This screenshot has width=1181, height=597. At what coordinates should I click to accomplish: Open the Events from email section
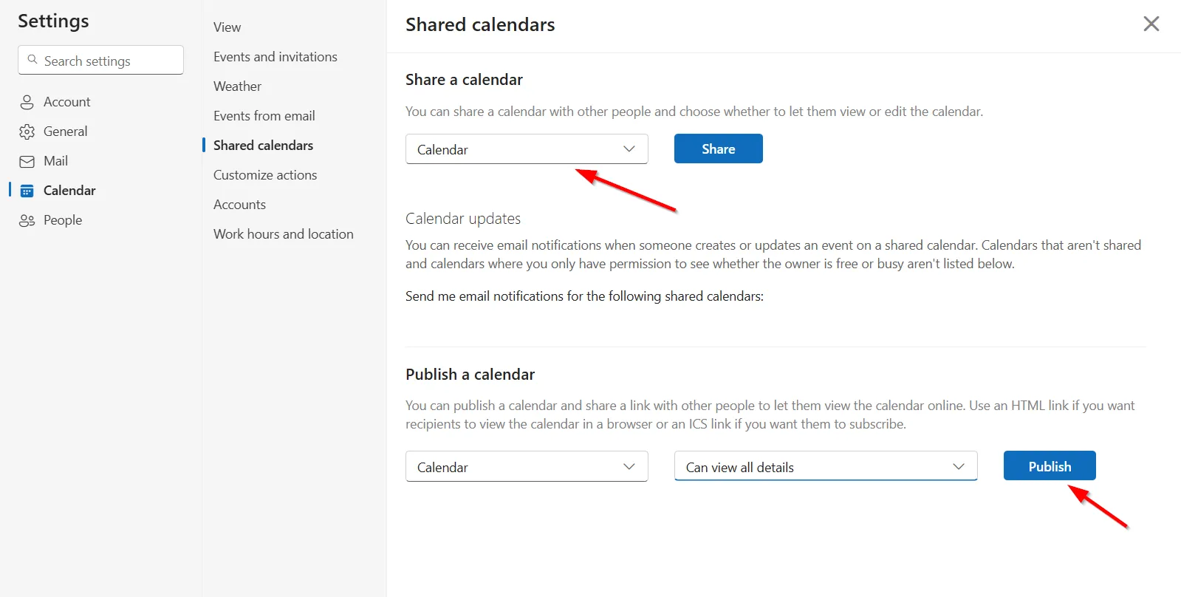pyautogui.click(x=264, y=115)
